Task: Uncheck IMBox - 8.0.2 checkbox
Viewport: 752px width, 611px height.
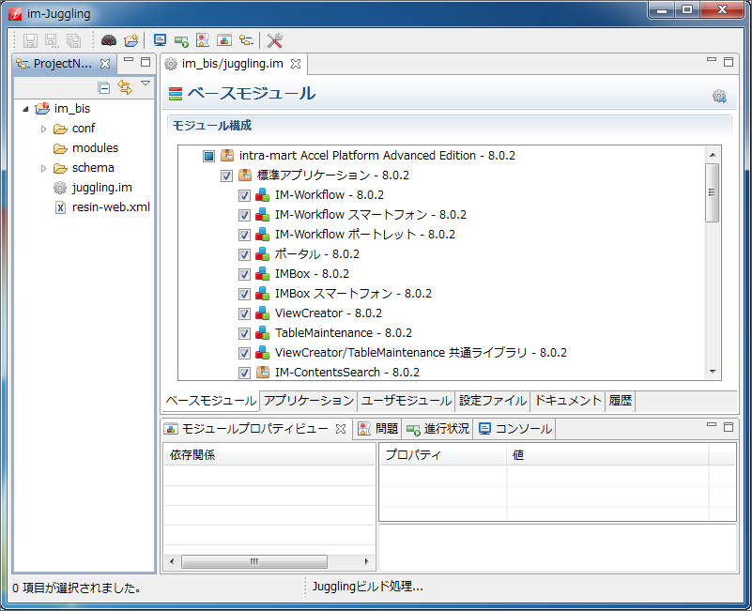Action: pyautogui.click(x=244, y=274)
